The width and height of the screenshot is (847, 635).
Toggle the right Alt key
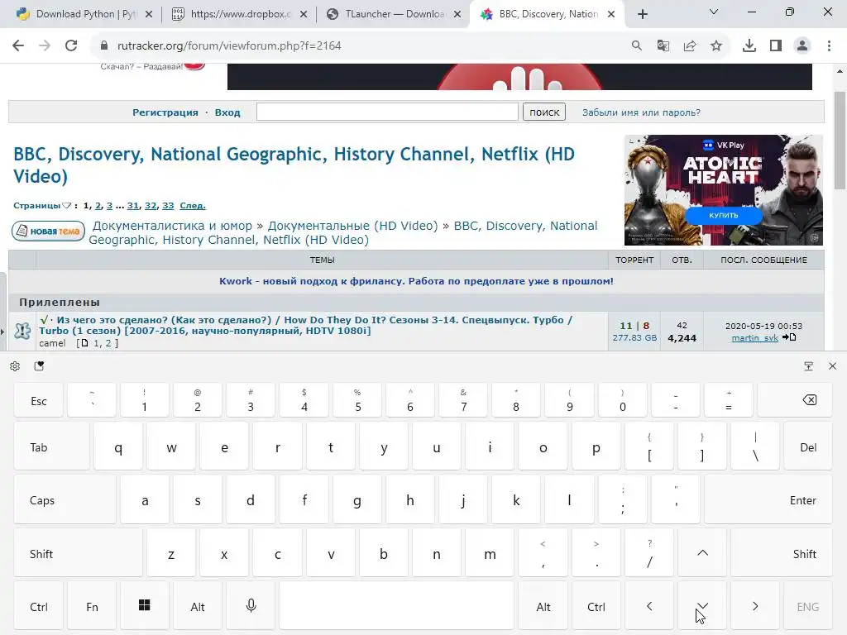[543, 606]
